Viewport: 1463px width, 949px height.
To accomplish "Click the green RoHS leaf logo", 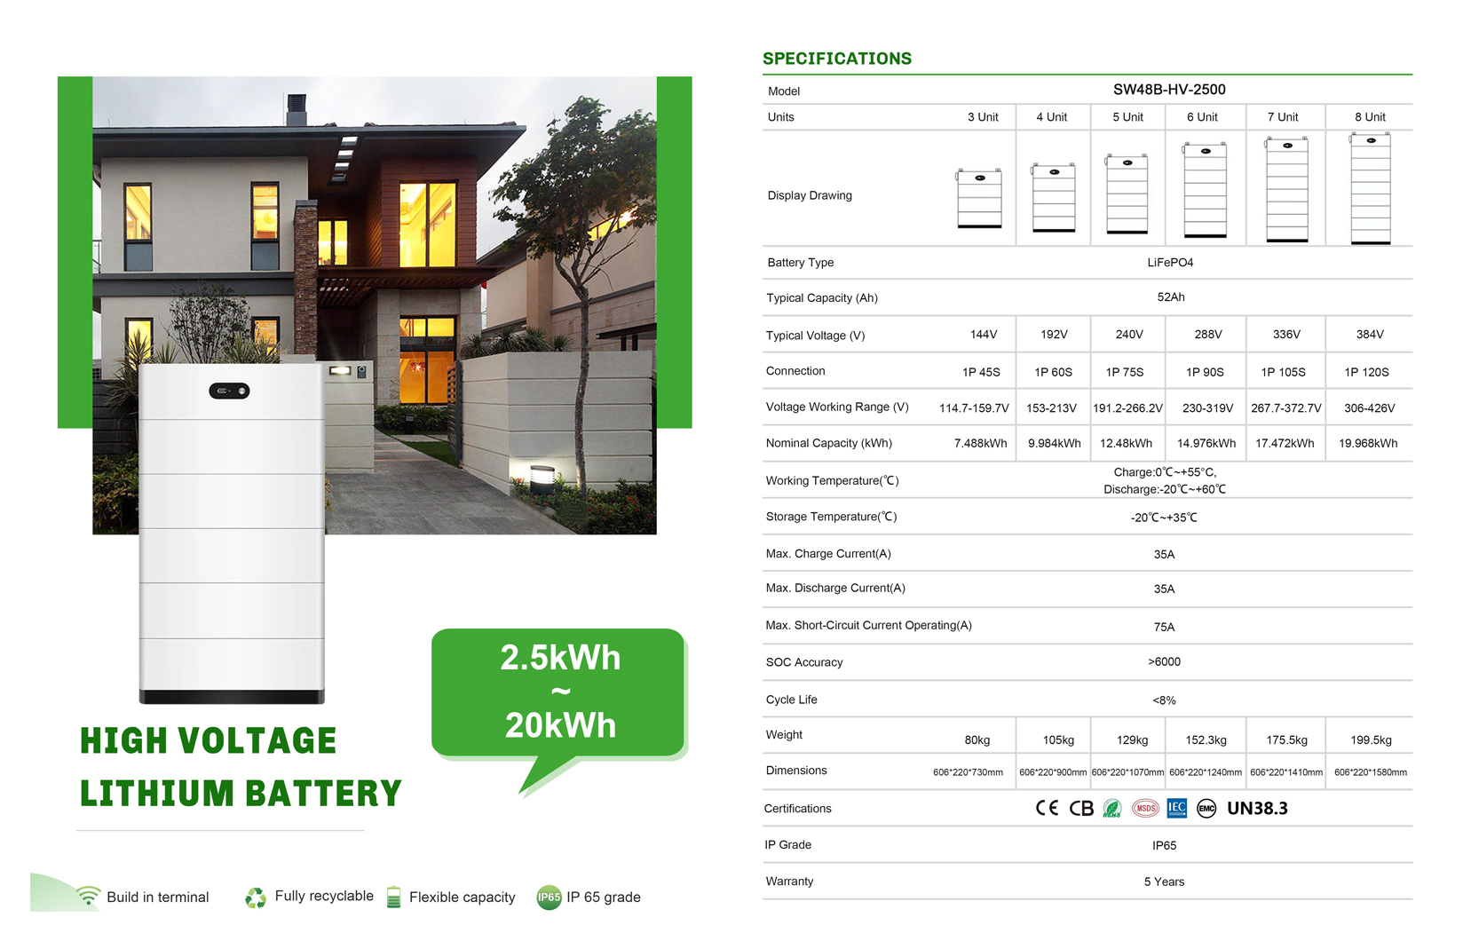I will point(1112,808).
